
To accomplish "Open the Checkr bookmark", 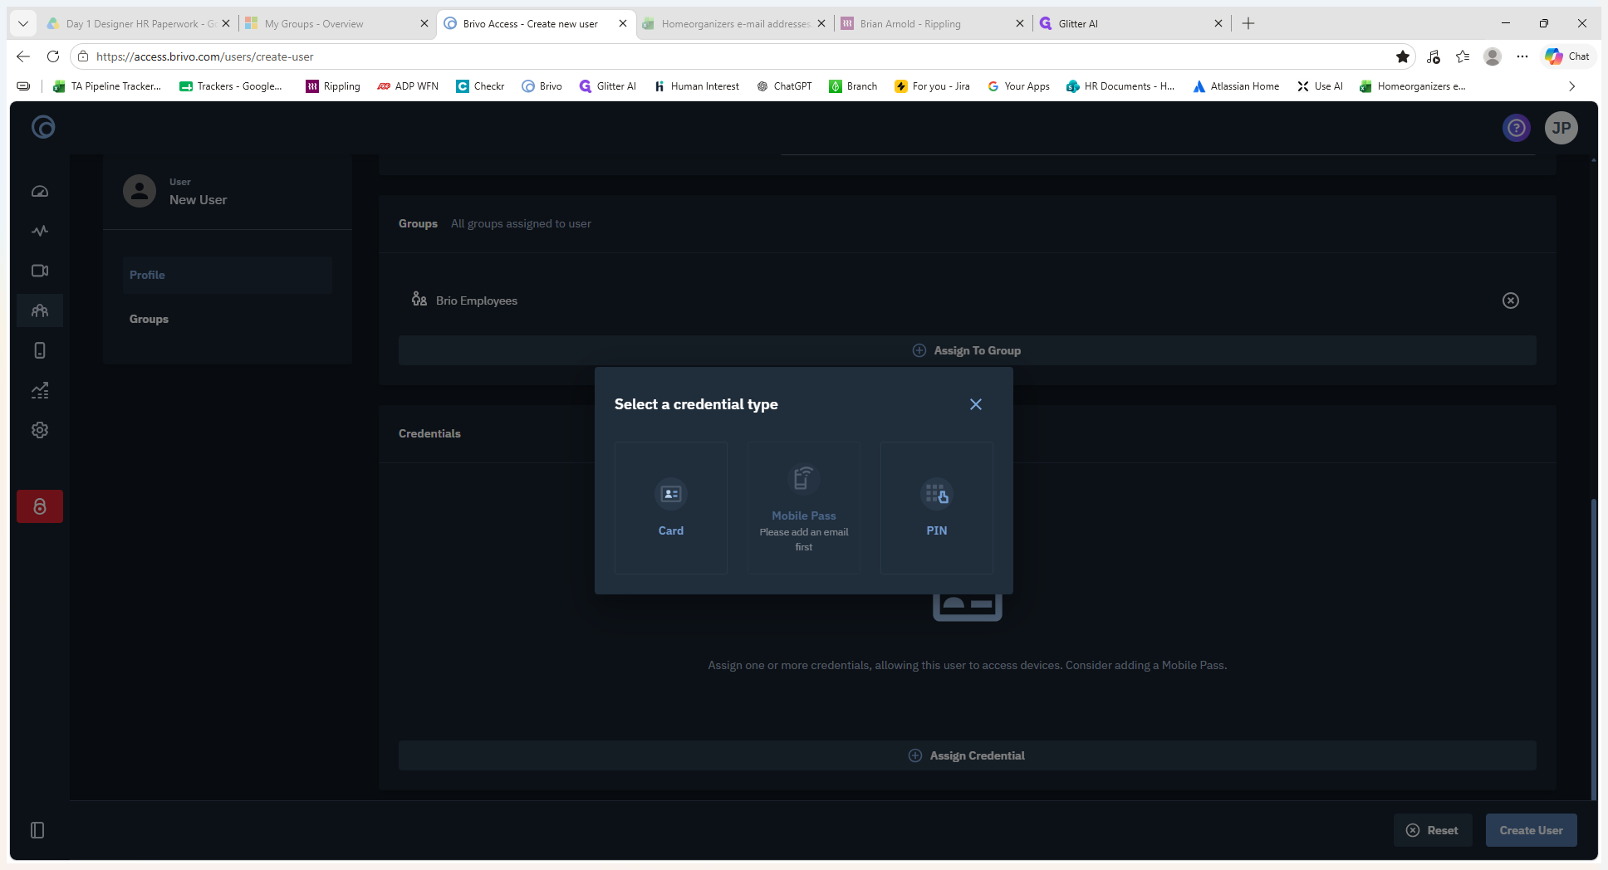I will pos(480,86).
